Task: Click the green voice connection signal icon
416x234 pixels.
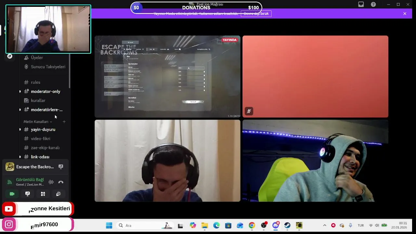Action: (10, 182)
